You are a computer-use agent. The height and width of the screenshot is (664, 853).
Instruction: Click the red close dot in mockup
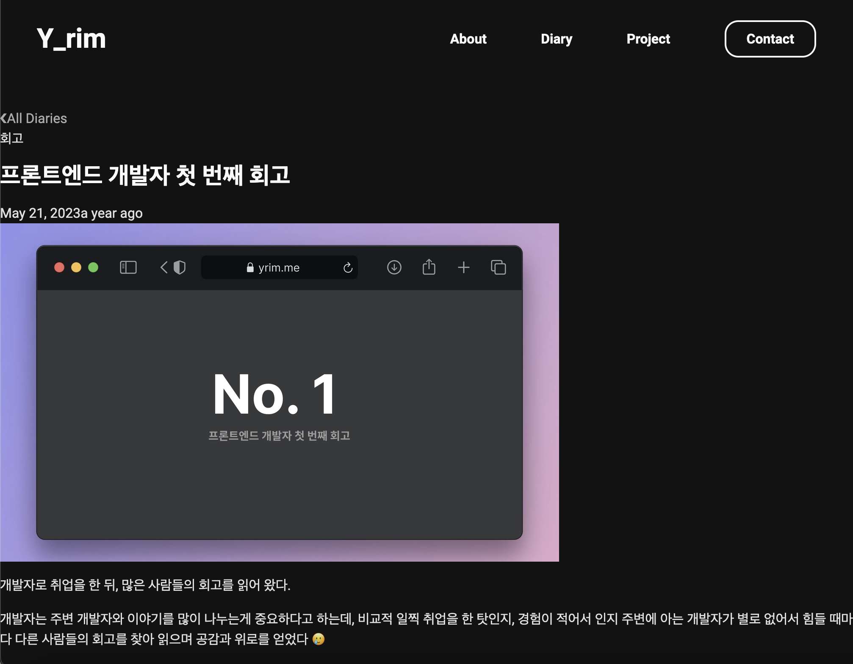[59, 267]
